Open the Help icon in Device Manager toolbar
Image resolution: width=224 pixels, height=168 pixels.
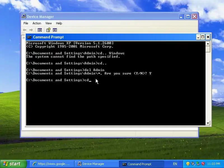tap(48, 30)
